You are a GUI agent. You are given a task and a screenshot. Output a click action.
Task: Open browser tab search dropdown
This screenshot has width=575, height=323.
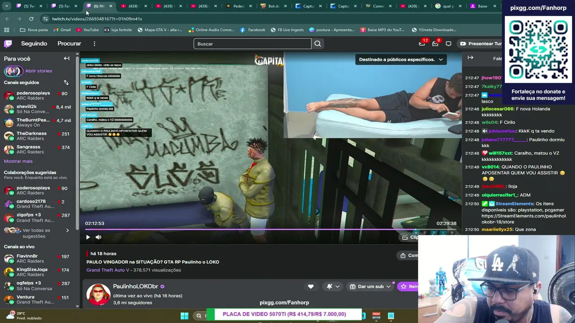coord(6,6)
